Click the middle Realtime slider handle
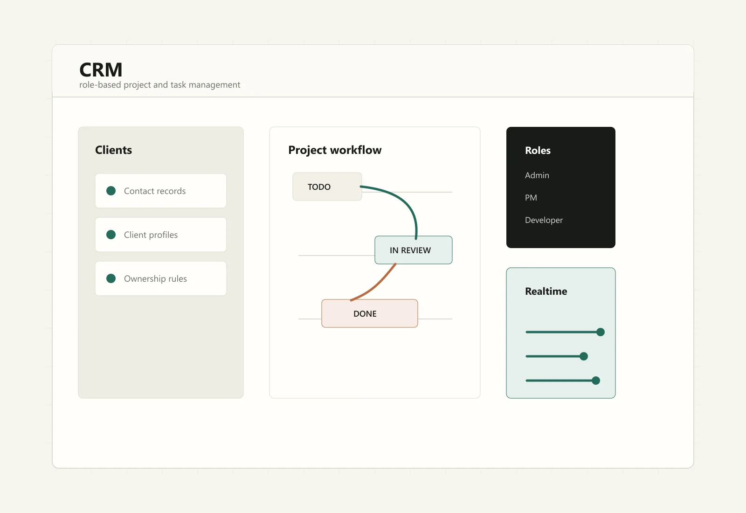746x513 pixels. 584,356
